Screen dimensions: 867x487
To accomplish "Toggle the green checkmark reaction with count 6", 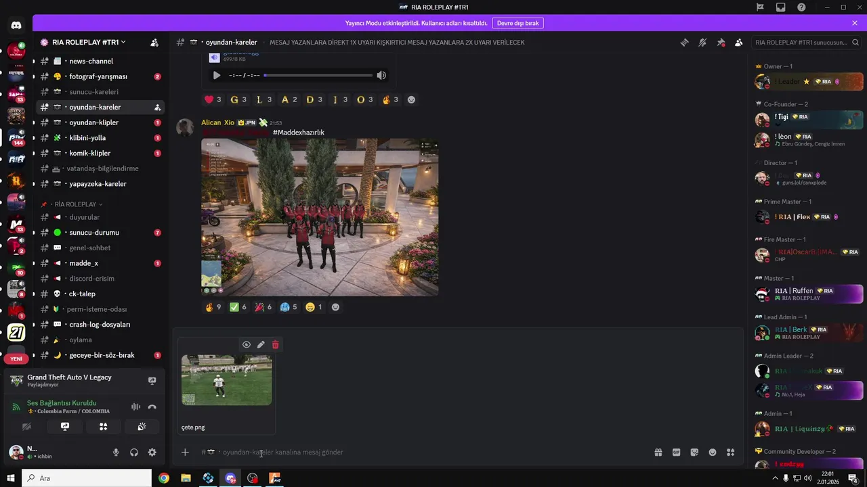I will [x=238, y=307].
